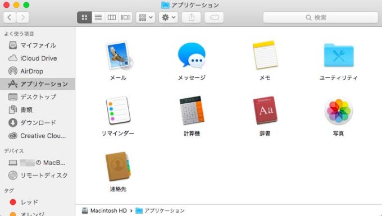The width and height of the screenshot is (382, 216).
Task: Open マイファイル in the sidebar
Action: (x=38, y=45)
